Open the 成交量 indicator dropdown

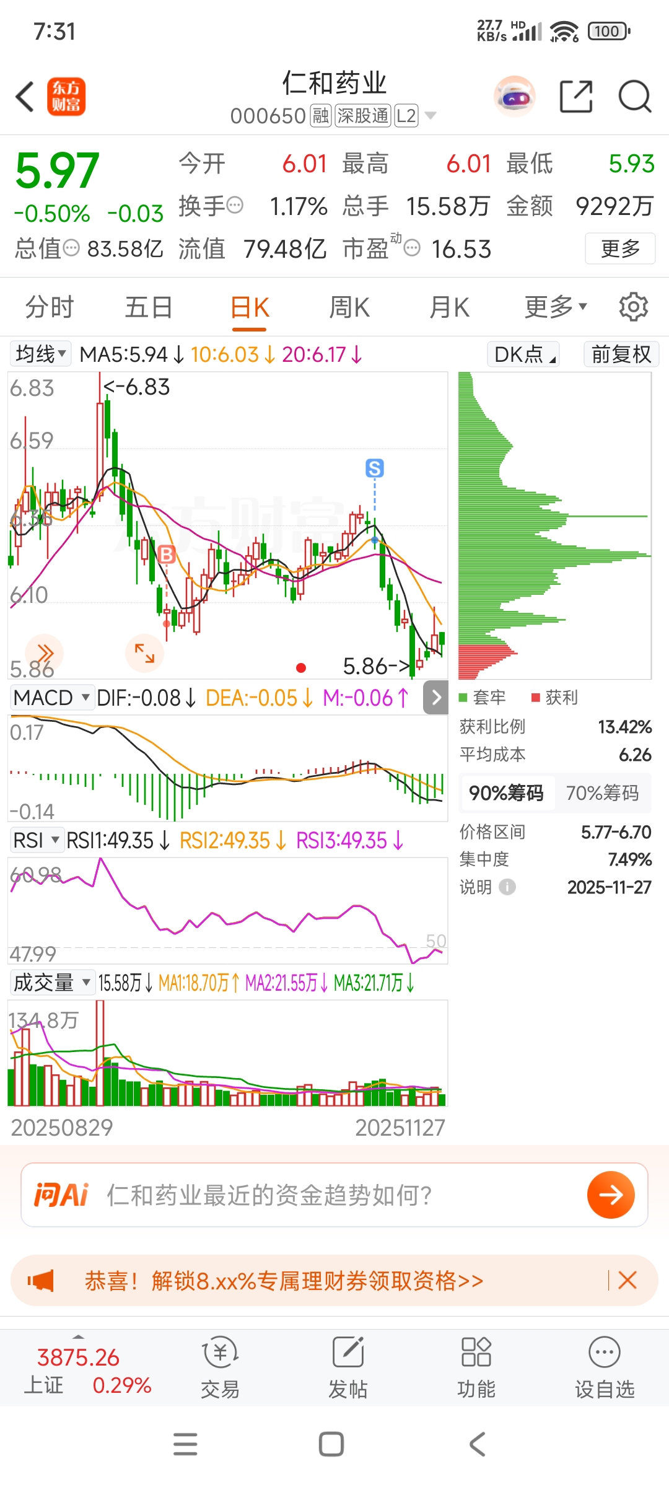coord(52,983)
